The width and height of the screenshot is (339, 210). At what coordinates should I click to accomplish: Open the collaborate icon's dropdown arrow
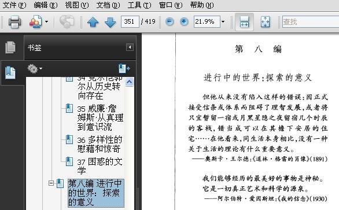coord(46,21)
